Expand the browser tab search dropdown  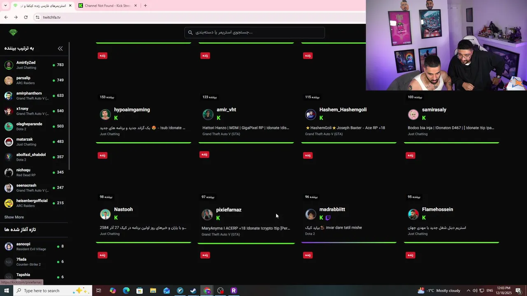[x=5, y=6]
